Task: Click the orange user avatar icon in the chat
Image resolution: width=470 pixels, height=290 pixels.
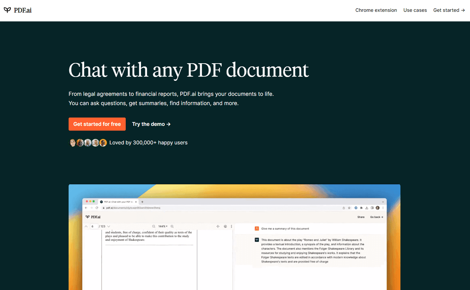Action: (x=257, y=228)
